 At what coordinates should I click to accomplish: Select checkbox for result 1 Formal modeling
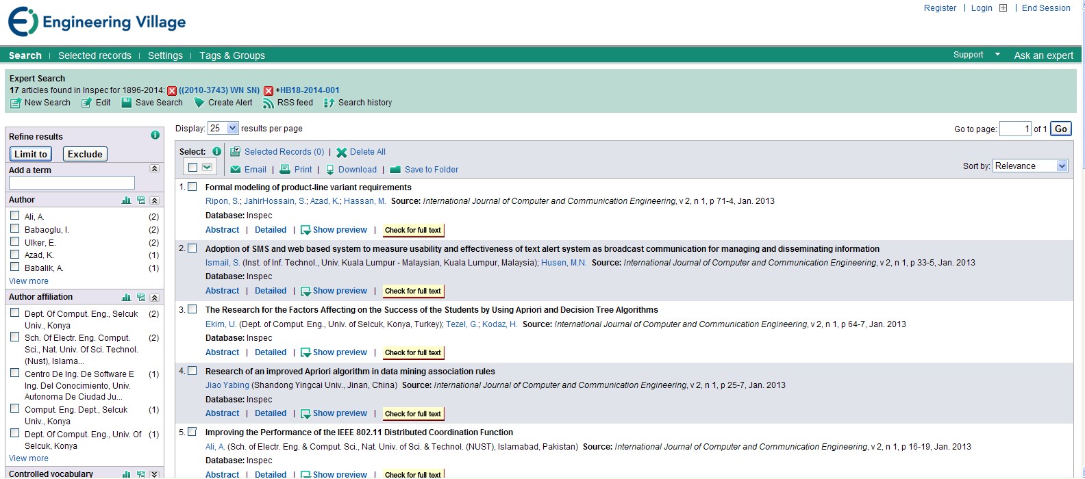click(x=192, y=186)
